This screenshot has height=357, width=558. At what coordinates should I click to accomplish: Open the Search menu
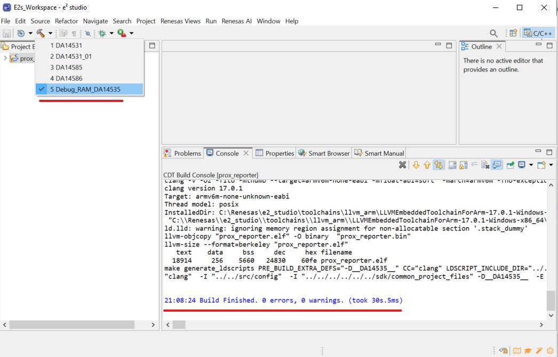point(122,21)
